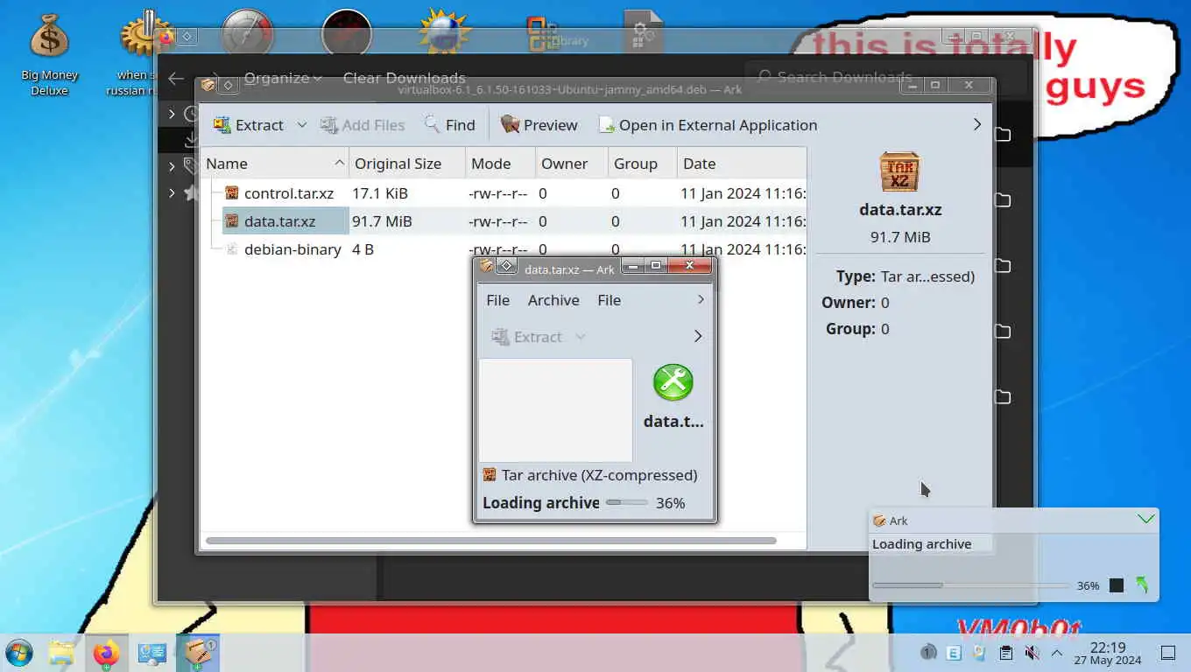Screen dimensions: 1191x672
Task: Click the data.tar.xz Ark window title icon
Action: (486, 265)
